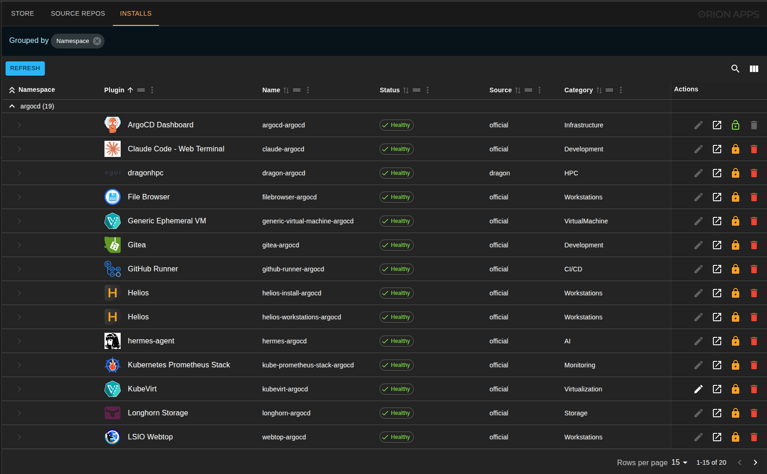Delete the Longhorn Storage install
This screenshot has height=474, width=767.
tap(754, 413)
